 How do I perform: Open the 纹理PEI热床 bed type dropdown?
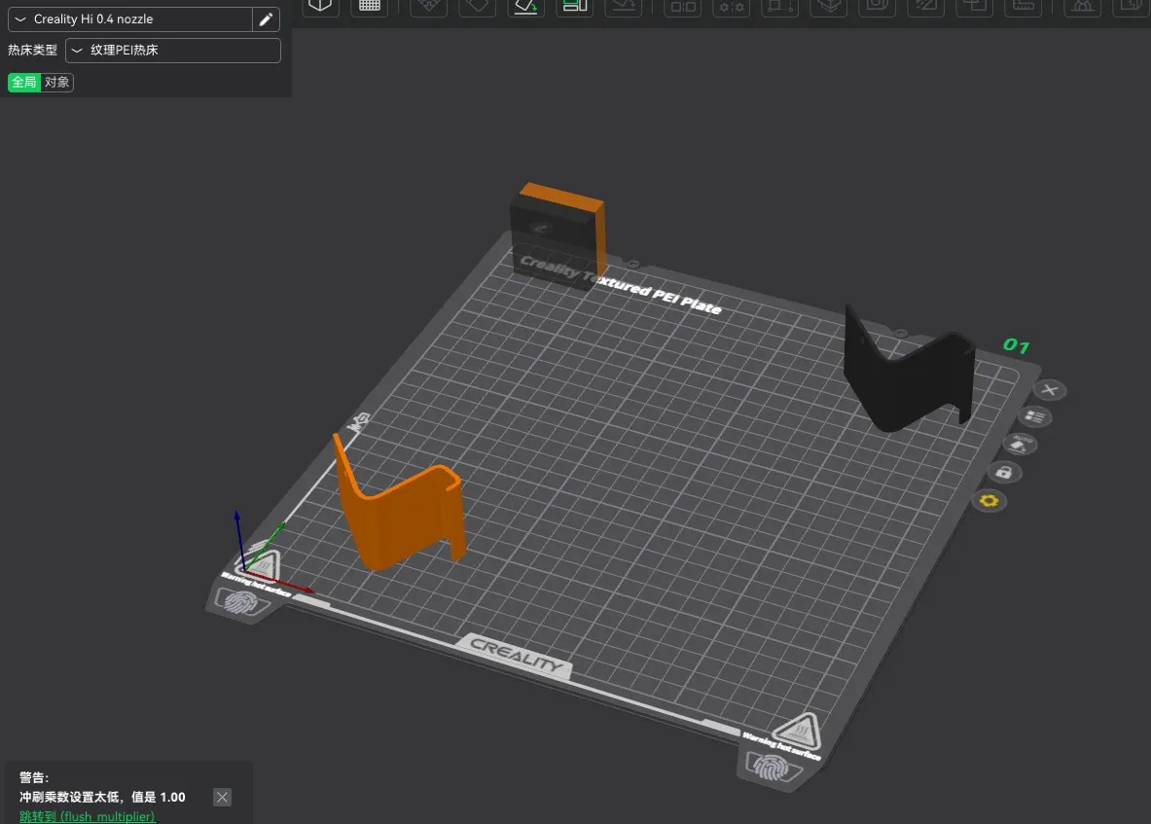pos(173,50)
